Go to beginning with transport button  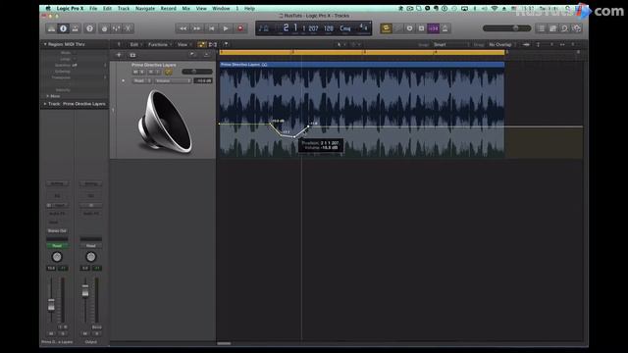pos(211,28)
